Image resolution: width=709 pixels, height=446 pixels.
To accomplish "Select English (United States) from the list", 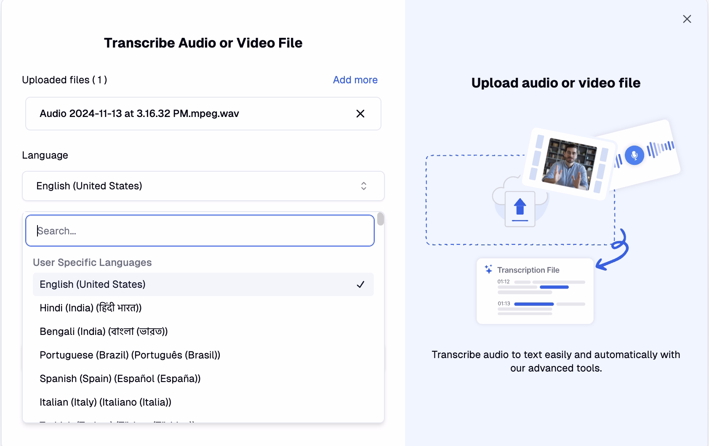I will coord(93,284).
